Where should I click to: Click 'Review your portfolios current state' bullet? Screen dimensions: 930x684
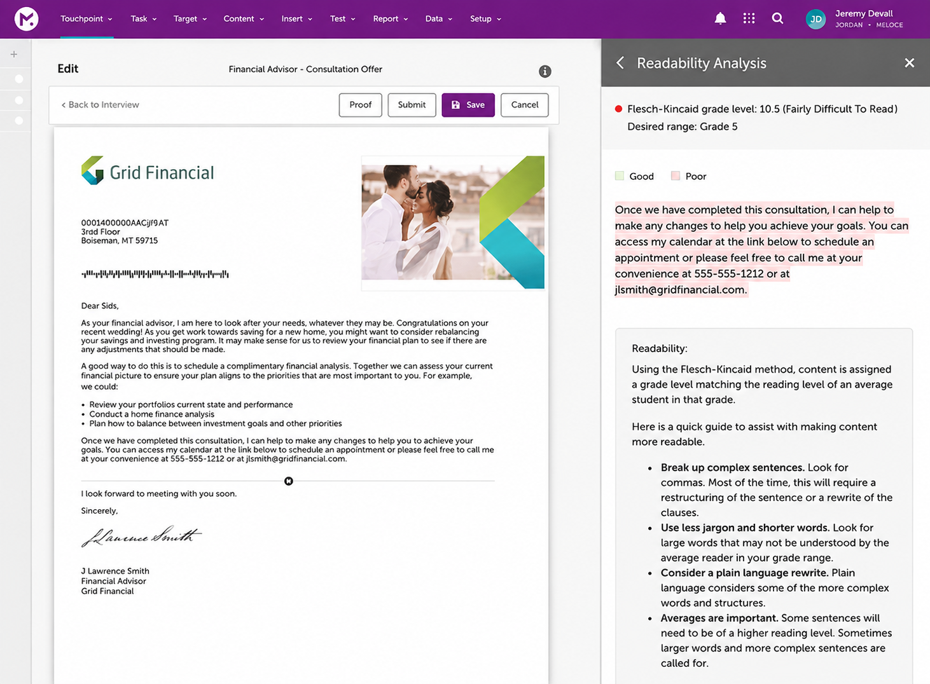coord(191,404)
